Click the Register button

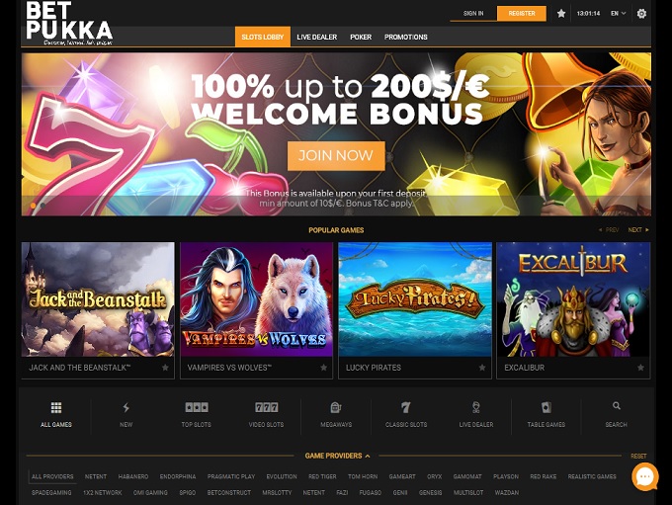tap(522, 13)
